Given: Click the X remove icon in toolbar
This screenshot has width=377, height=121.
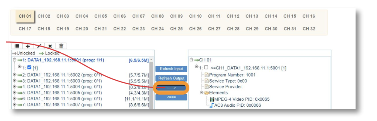Looking at the screenshot, I should 50,46.
